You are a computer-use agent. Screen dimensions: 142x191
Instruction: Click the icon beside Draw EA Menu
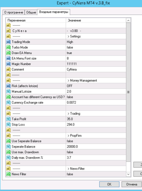[8, 53]
